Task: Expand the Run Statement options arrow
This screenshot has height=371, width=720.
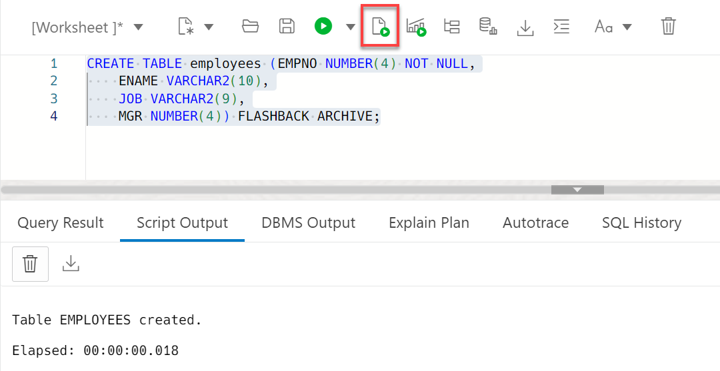Action: click(351, 27)
